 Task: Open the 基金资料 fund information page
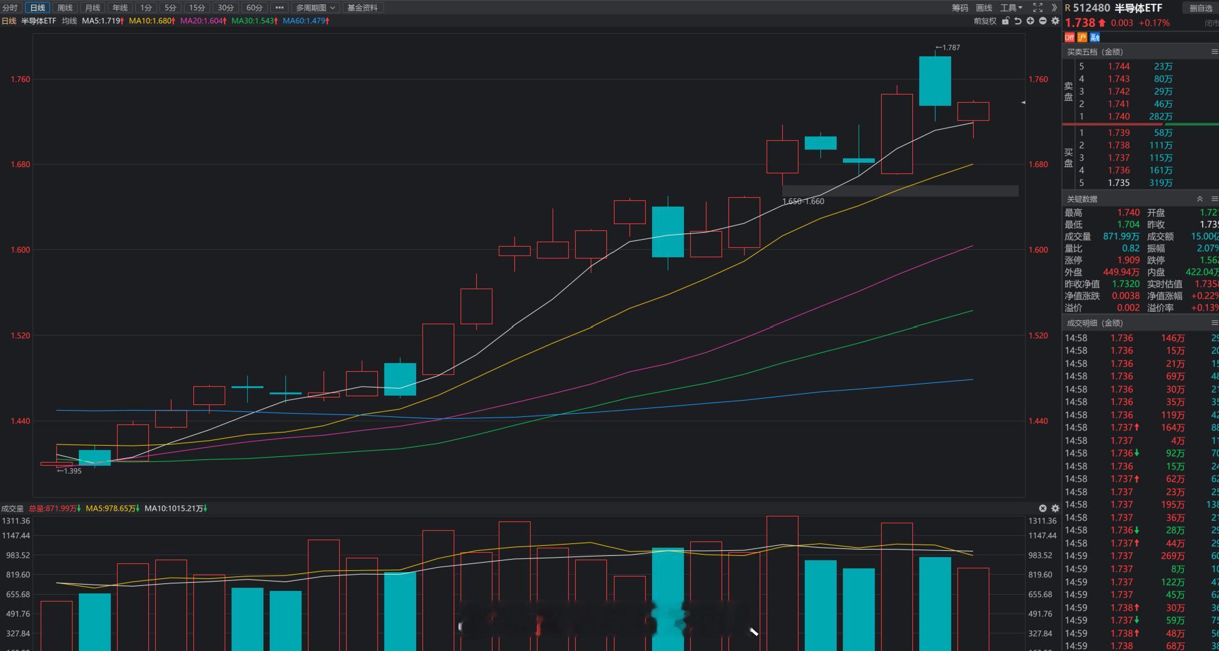(362, 8)
